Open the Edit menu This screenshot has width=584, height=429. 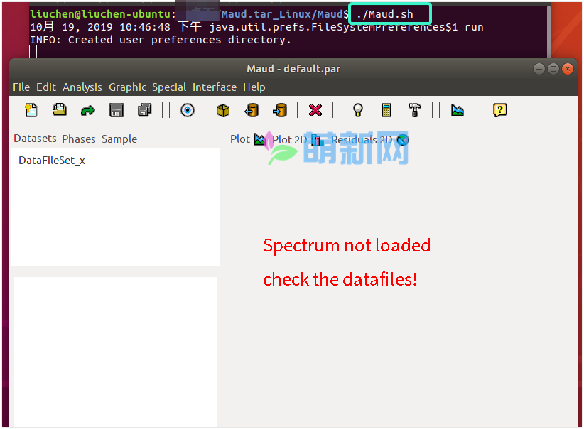coord(45,87)
